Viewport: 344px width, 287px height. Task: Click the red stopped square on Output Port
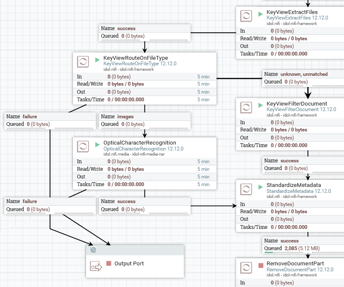[109, 264]
